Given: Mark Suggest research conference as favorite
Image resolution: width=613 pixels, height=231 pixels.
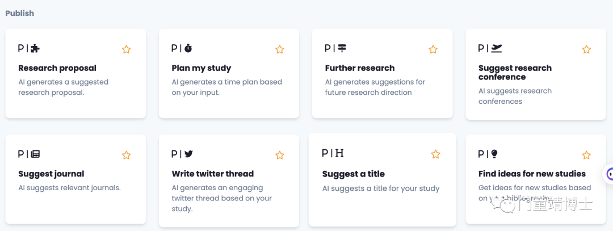Looking at the screenshot, I should point(586,49).
